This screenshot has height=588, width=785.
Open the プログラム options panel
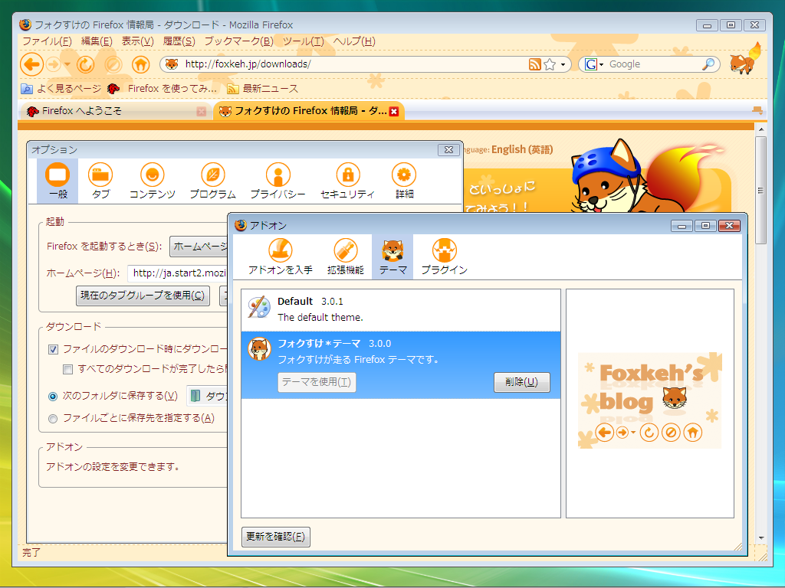click(213, 181)
